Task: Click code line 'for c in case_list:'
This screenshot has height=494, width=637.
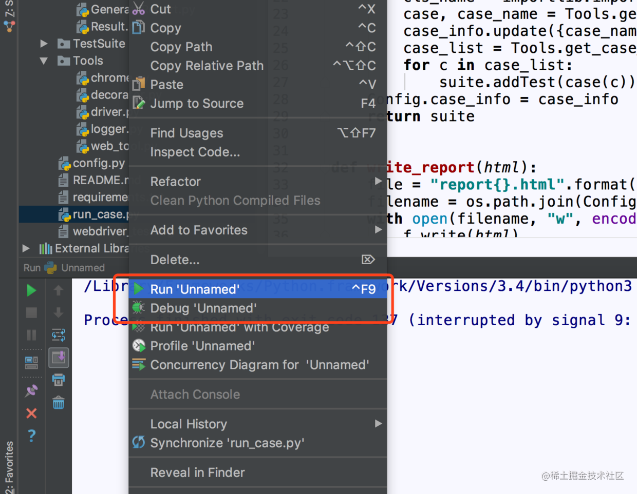Action: click(488, 65)
